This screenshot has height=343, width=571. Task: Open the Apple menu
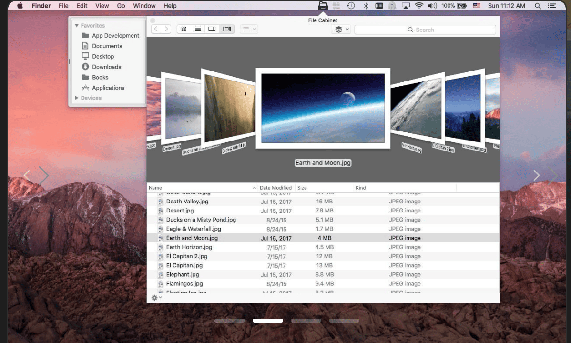(20, 5)
